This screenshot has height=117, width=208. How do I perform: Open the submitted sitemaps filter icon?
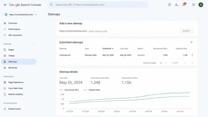(x=191, y=42)
